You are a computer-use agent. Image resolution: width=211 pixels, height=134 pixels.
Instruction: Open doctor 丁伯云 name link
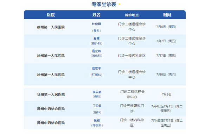[x=97, y=106]
